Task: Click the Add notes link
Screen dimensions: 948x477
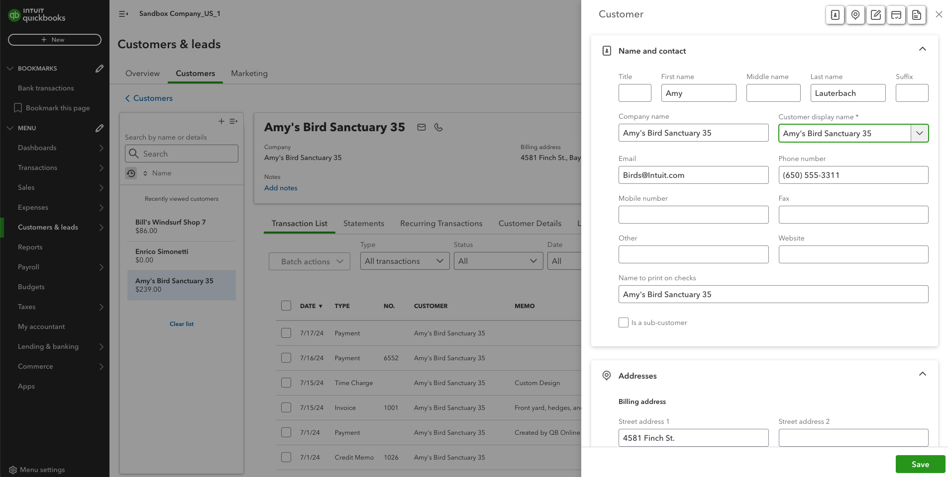Action: coord(281,188)
